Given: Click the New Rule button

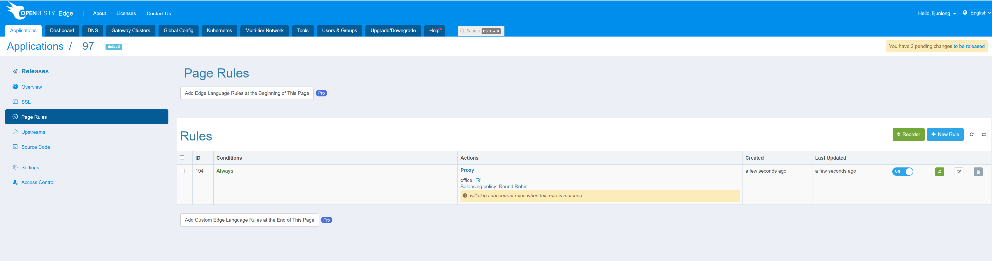Looking at the screenshot, I should [x=945, y=134].
